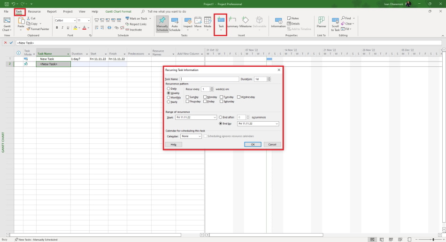
Task: Switch to the Report tab
Action: click(52, 12)
